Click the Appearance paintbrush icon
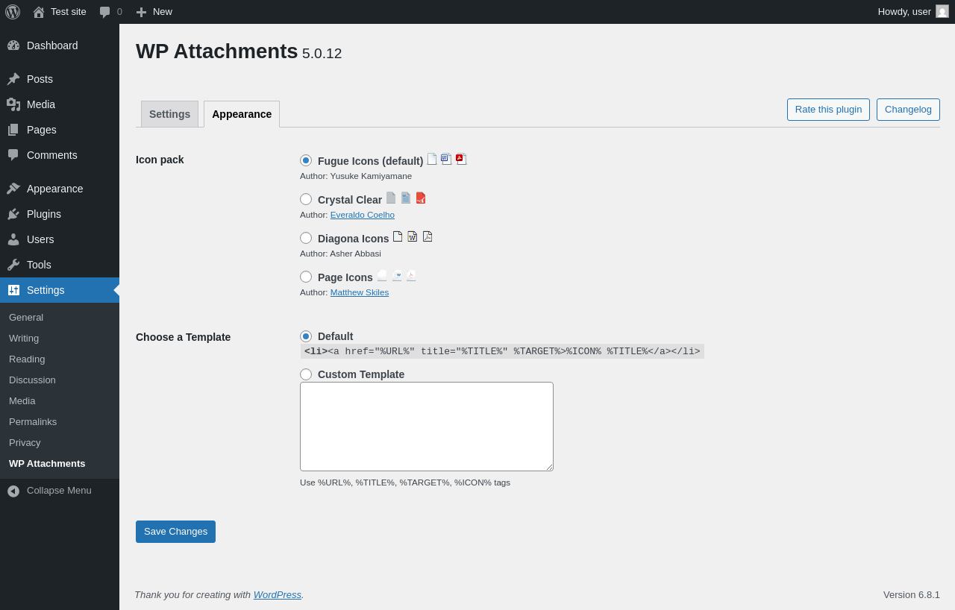This screenshot has width=955, height=610. coord(13,189)
